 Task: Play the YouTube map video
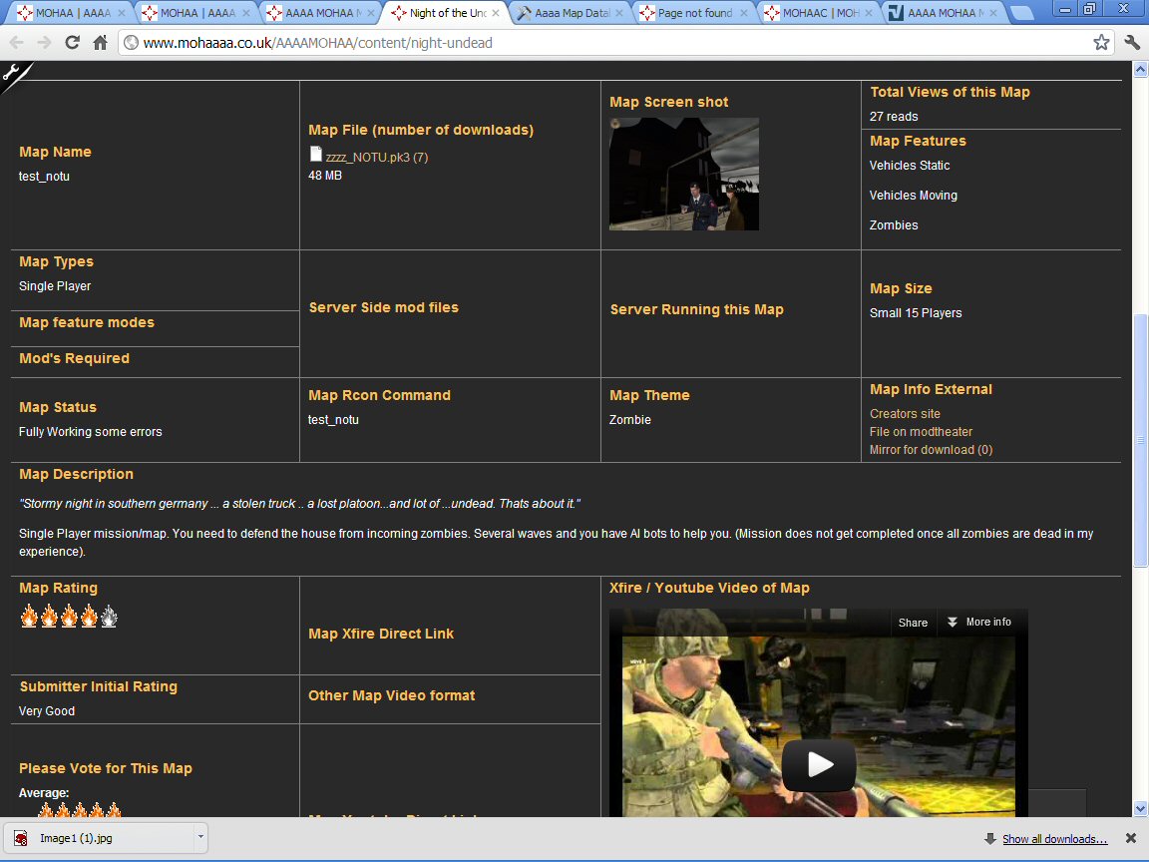pyautogui.click(x=819, y=764)
